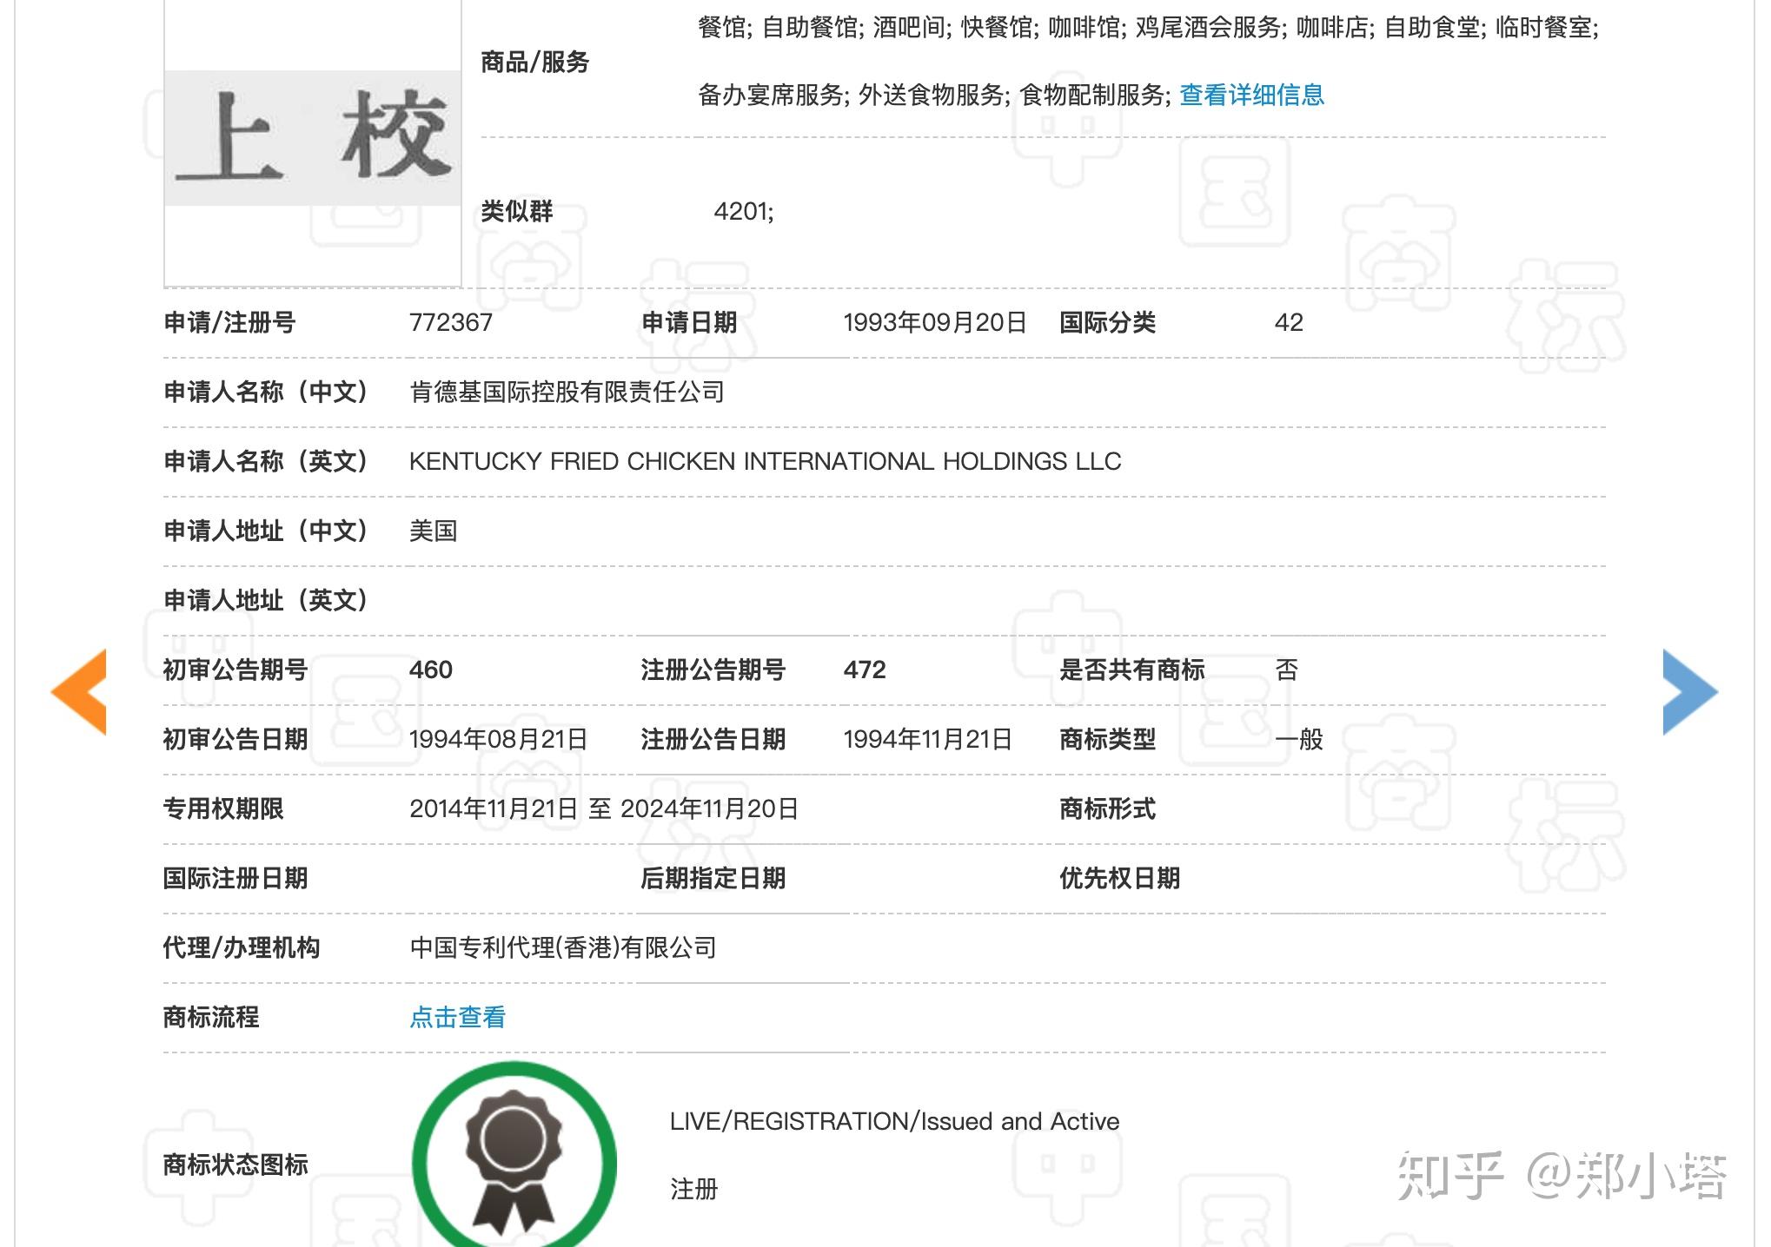Toggle the LIVE/REGISTRATION status row
Screen dimensions: 1771x1247
pyautogui.click(x=893, y=1121)
